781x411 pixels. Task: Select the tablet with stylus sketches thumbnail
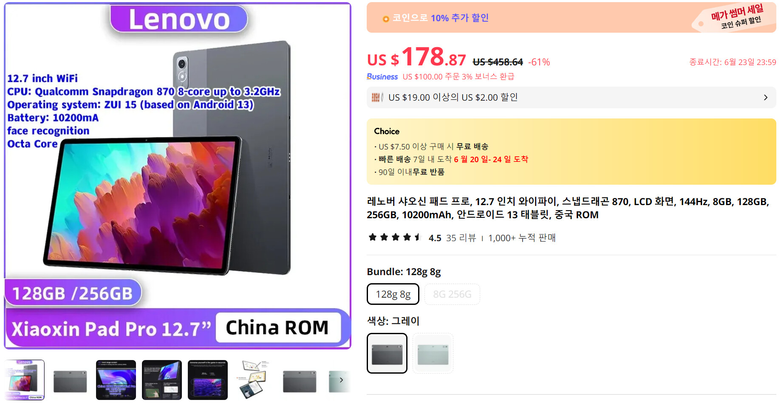(x=254, y=380)
